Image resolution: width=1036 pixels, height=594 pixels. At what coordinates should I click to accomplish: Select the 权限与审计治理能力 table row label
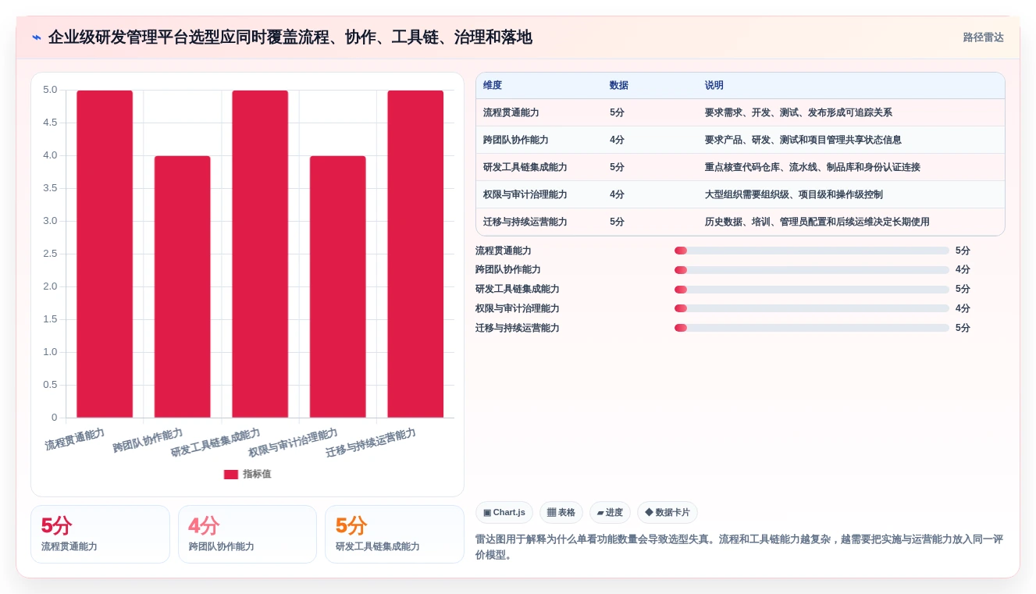click(x=525, y=194)
